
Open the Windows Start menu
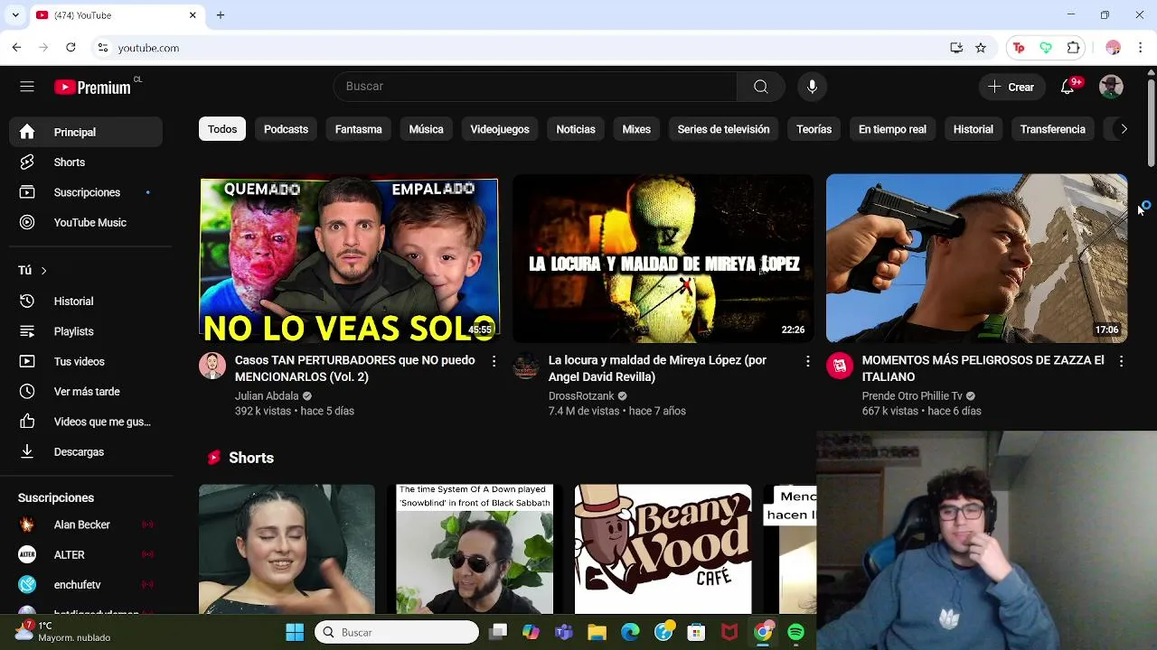(295, 633)
